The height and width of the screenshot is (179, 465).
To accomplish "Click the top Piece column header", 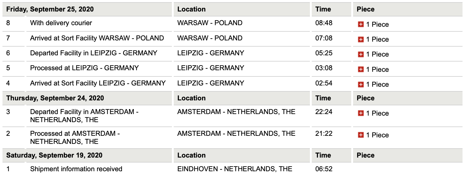I will point(366,9).
